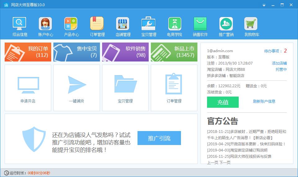The width and height of the screenshot is (298, 177).
Task: Select the 销售软件 shopping bag icon
Action: [x=200, y=27]
